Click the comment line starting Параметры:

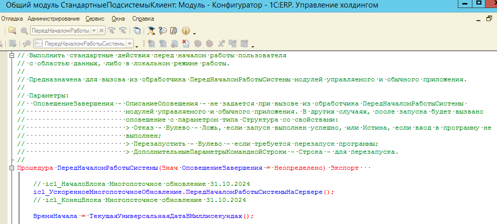click(x=43, y=96)
